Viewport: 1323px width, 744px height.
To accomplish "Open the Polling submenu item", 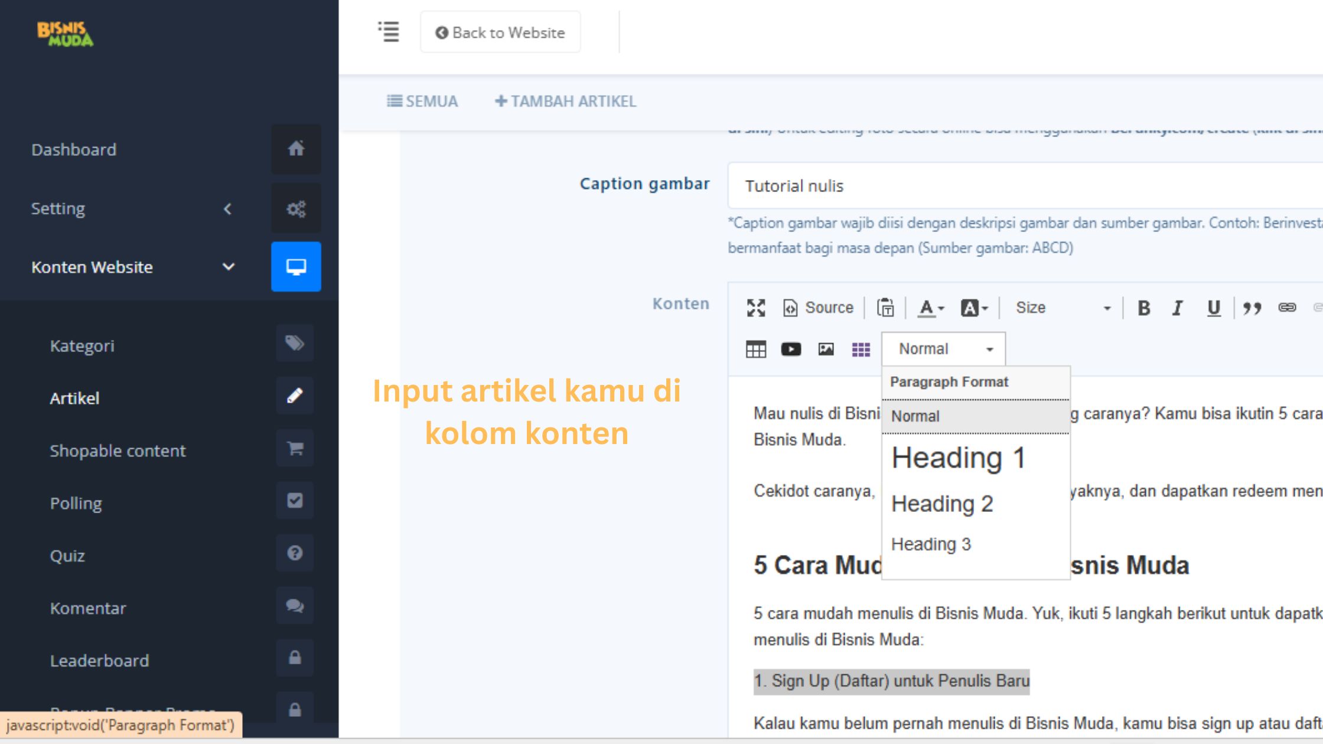I will click(76, 504).
